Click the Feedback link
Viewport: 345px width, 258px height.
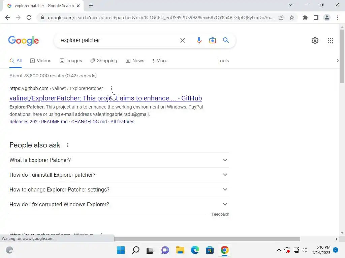(x=220, y=214)
